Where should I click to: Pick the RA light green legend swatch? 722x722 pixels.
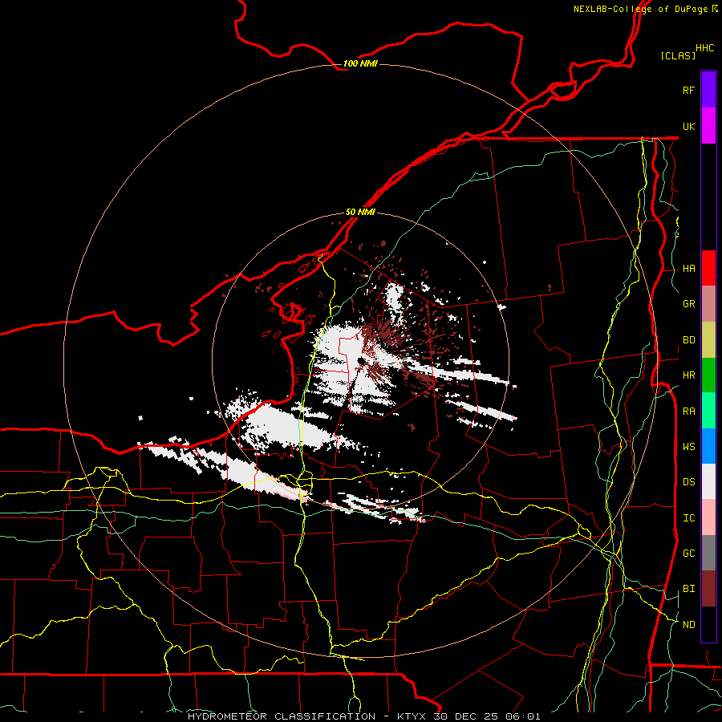point(708,411)
